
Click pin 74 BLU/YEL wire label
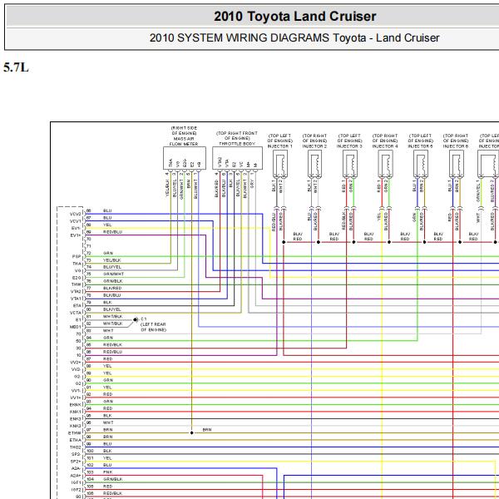[112, 267]
